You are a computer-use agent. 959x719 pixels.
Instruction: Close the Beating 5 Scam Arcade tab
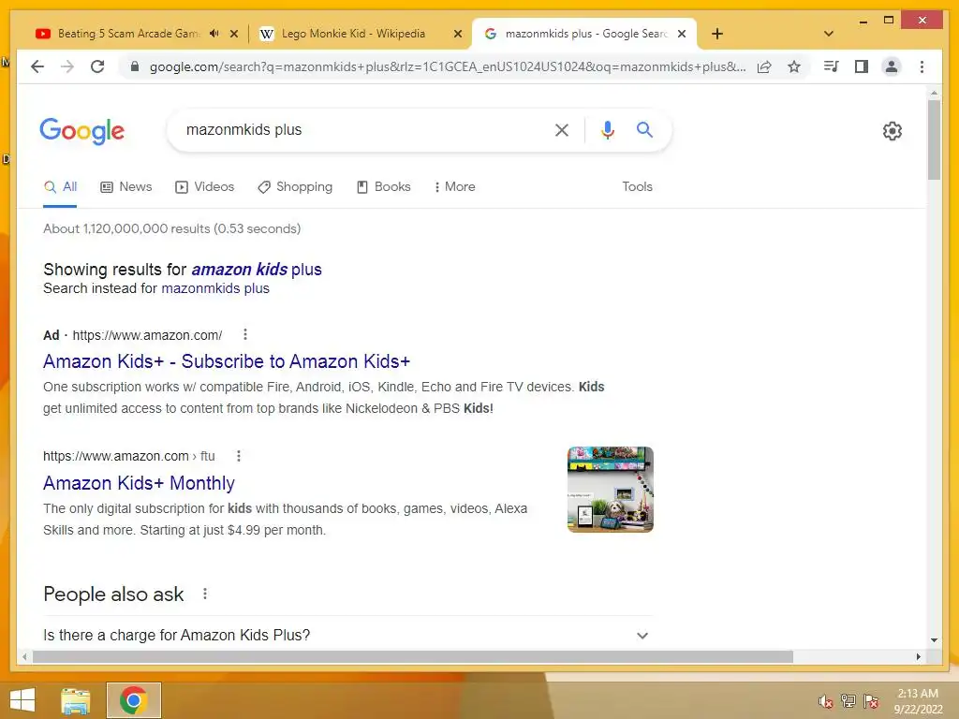pyautogui.click(x=233, y=34)
